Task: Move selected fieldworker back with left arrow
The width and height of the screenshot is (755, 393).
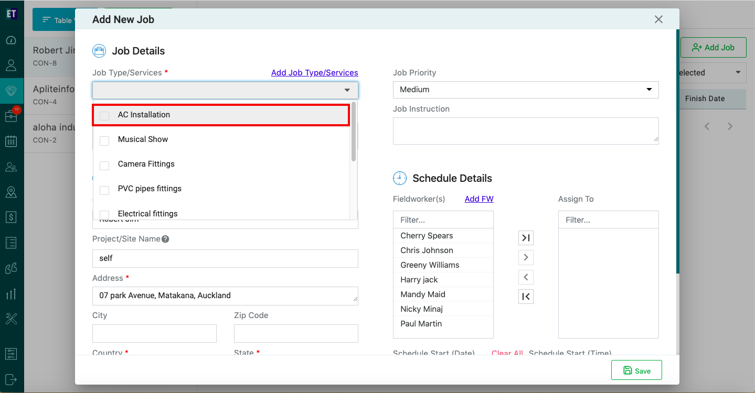Action: pos(526,277)
